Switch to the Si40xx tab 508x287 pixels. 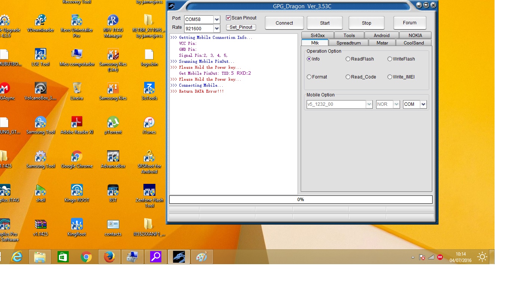coord(318,36)
